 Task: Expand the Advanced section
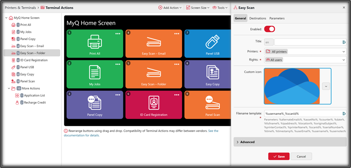[290, 142]
